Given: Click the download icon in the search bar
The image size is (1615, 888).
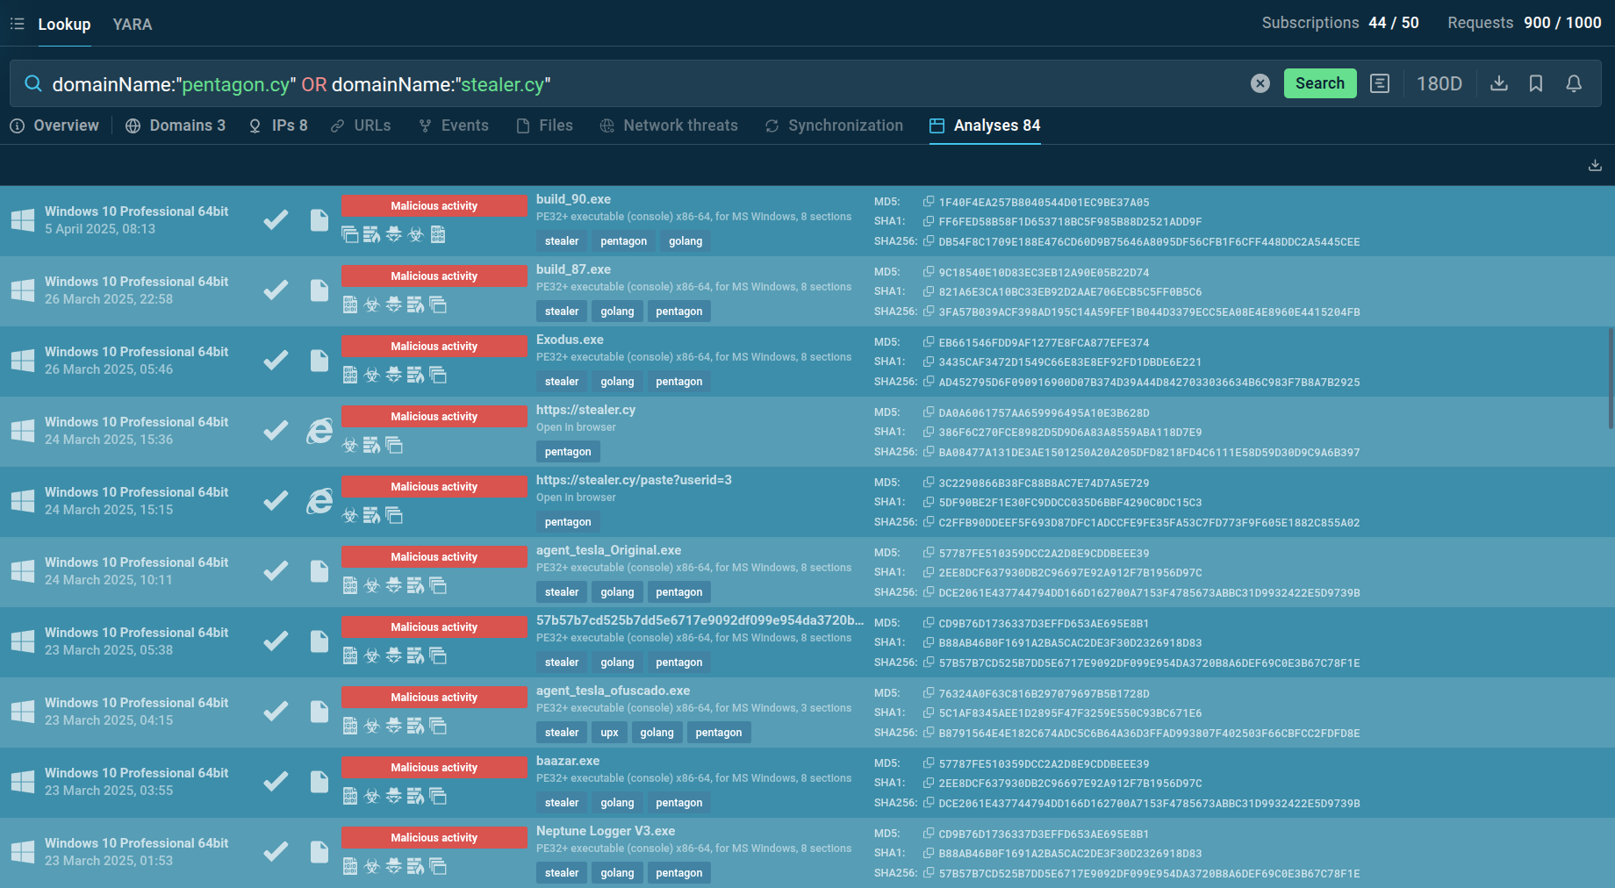Looking at the screenshot, I should pyautogui.click(x=1499, y=83).
